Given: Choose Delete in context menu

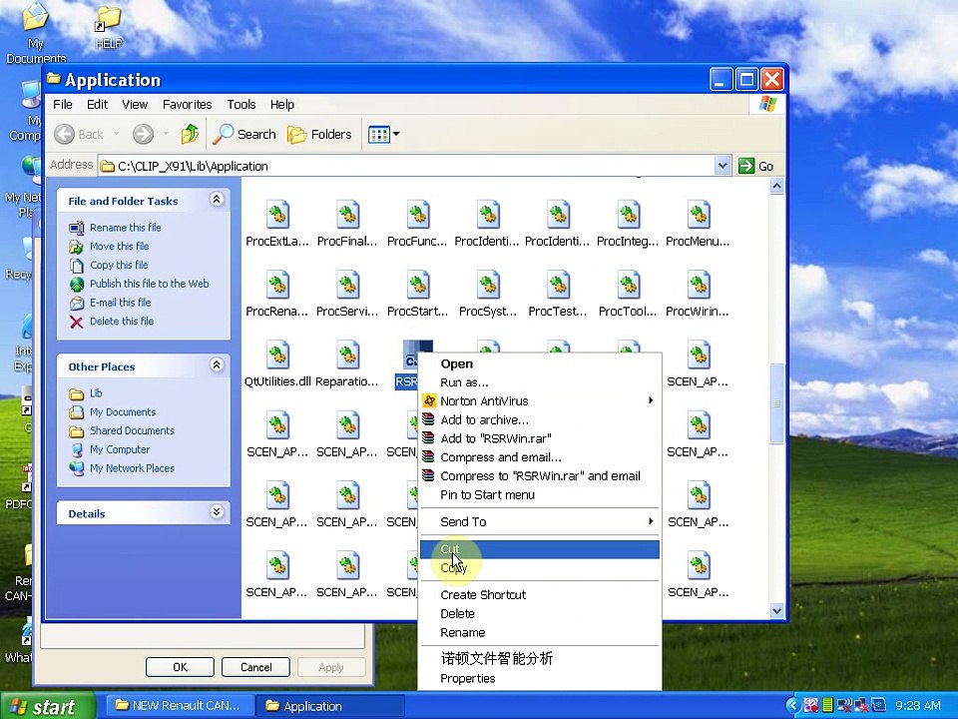Looking at the screenshot, I should pyautogui.click(x=540, y=614).
